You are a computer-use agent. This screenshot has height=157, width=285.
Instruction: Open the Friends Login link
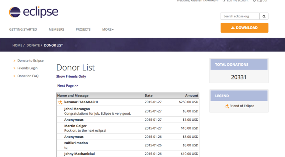[x=27, y=68]
